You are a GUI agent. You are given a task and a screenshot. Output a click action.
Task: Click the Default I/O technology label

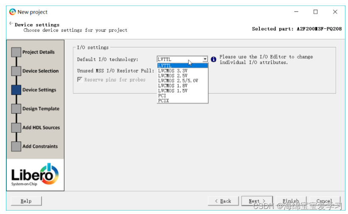click(x=108, y=59)
